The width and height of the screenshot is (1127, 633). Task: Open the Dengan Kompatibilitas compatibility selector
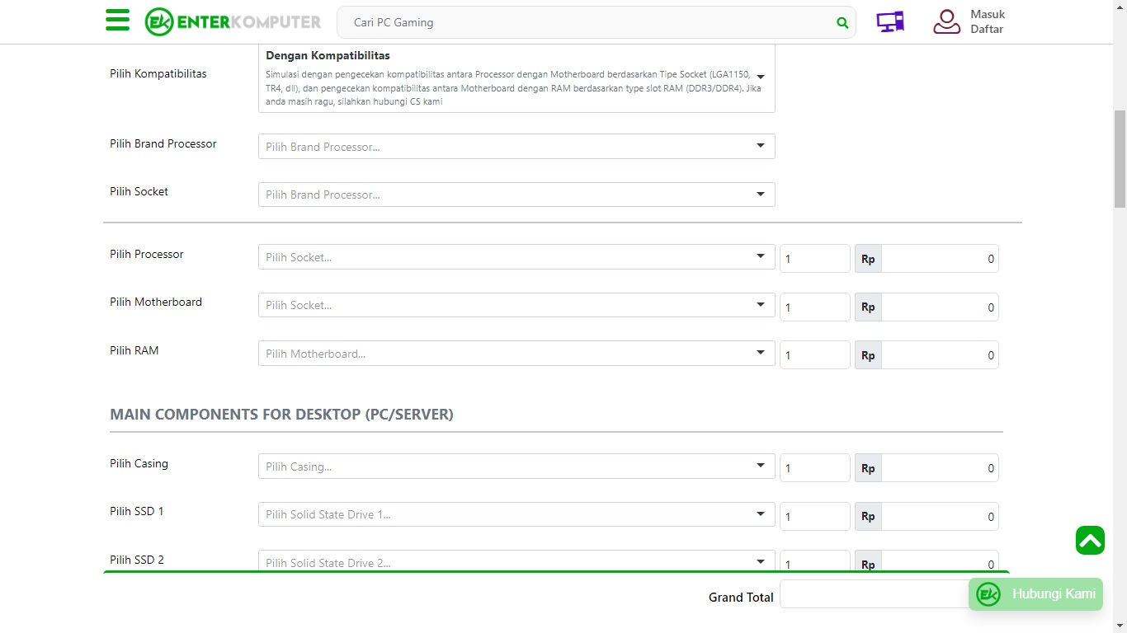coord(516,77)
